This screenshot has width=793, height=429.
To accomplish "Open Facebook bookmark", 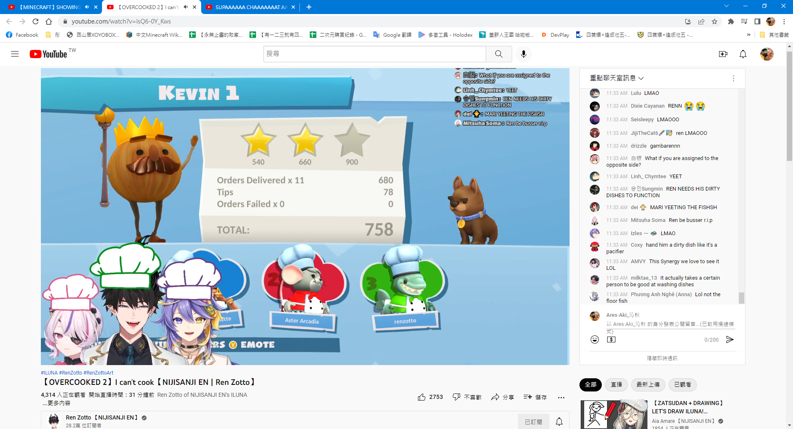I will point(22,35).
